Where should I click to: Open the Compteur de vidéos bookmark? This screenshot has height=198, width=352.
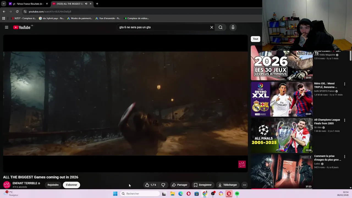pos(136,18)
